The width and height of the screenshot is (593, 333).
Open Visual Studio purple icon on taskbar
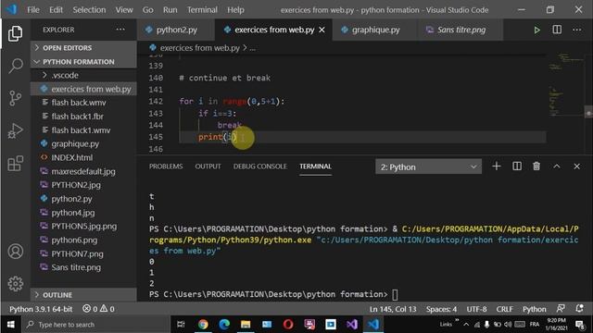(352, 325)
